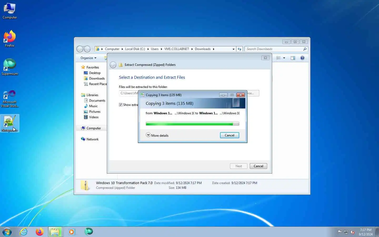Select Libraries in the navigation pane
Screen dimensions: 379x237
(x=90, y=95)
